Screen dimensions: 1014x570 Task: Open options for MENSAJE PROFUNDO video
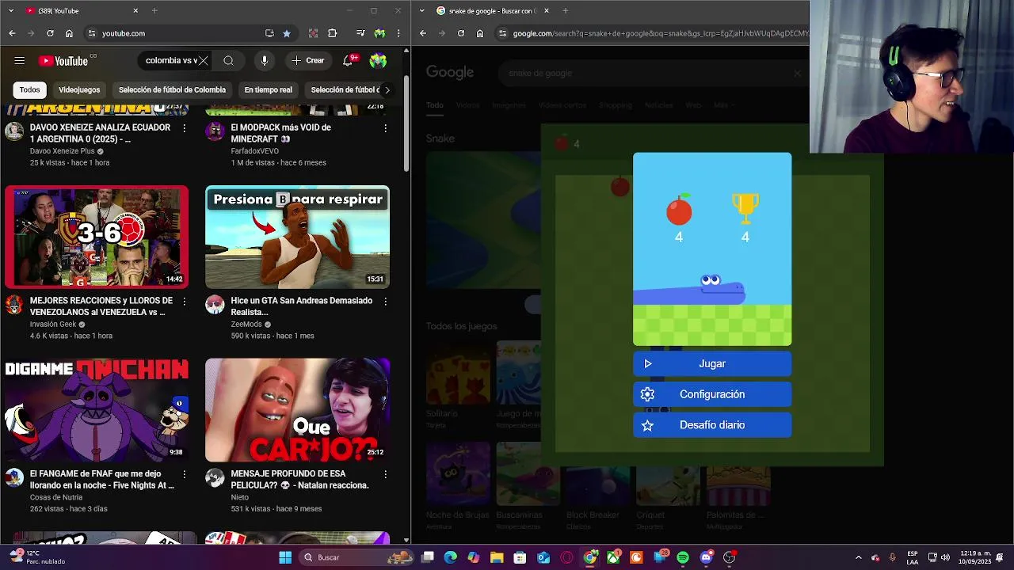click(x=385, y=475)
